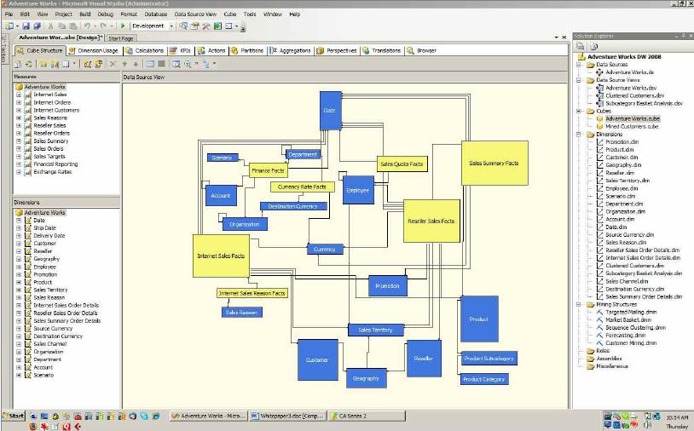Expand the Internet Sales measure group
694x431 pixels.
[19, 95]
